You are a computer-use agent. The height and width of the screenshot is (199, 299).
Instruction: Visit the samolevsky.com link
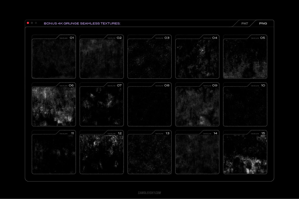[149, 193]
